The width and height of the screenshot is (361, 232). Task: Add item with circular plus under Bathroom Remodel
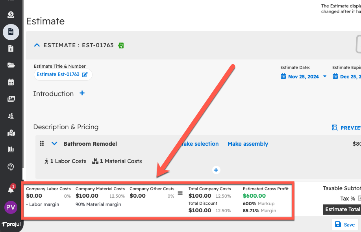coord(216,170)
